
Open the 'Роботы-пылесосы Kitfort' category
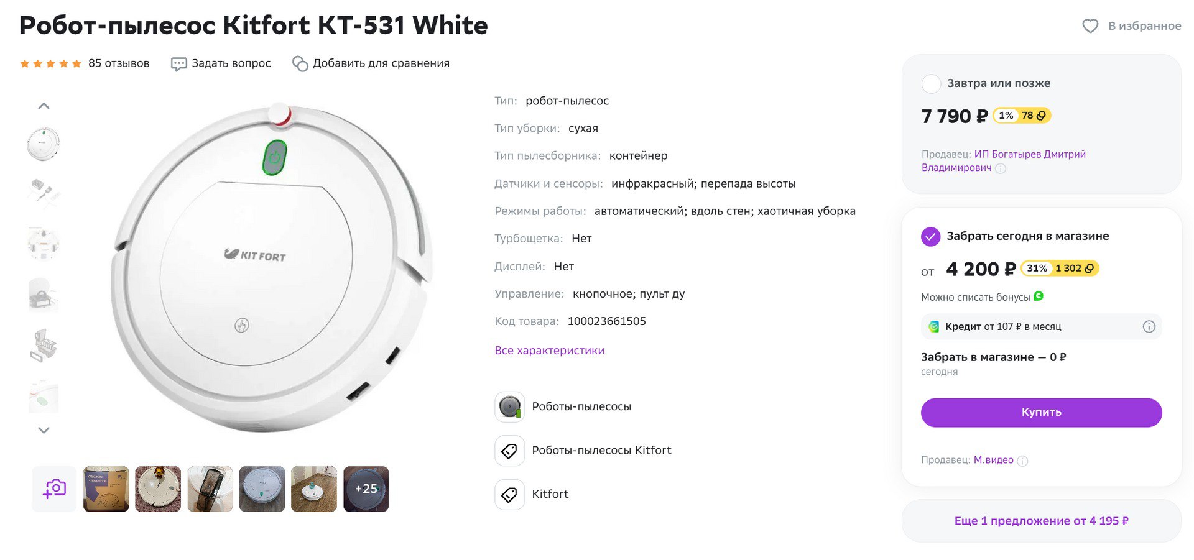(x=601, y=451)
